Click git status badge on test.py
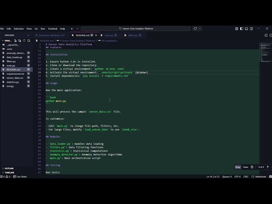The image size is (272, 204). (x=28, y=86)
